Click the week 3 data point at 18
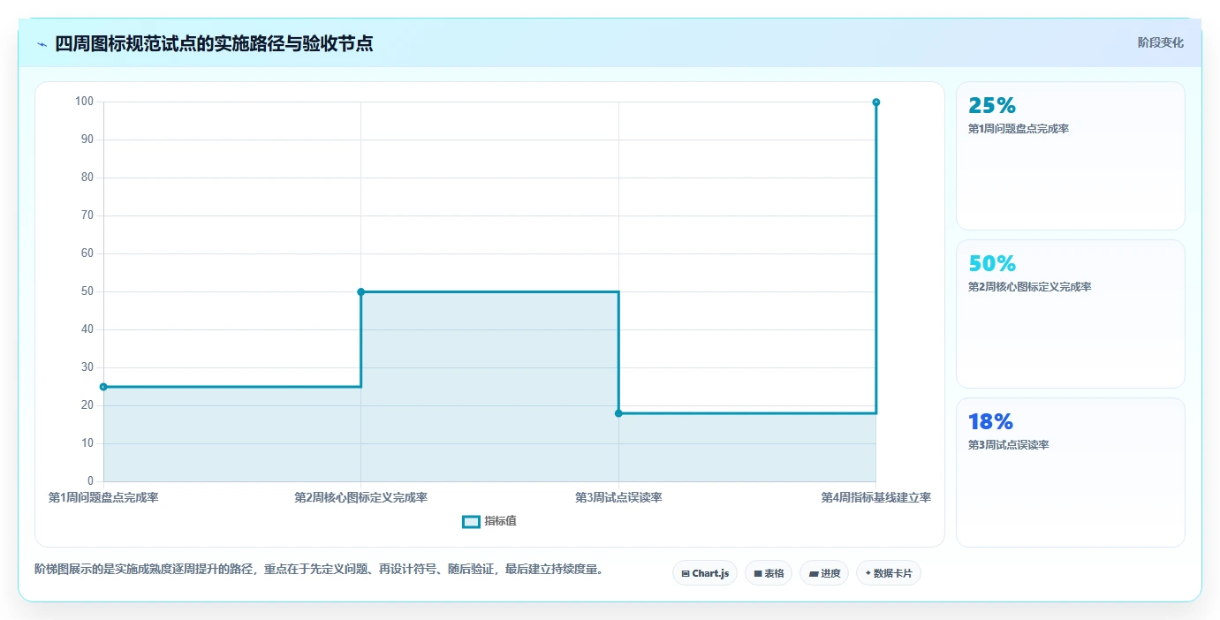 click(618, 413)
